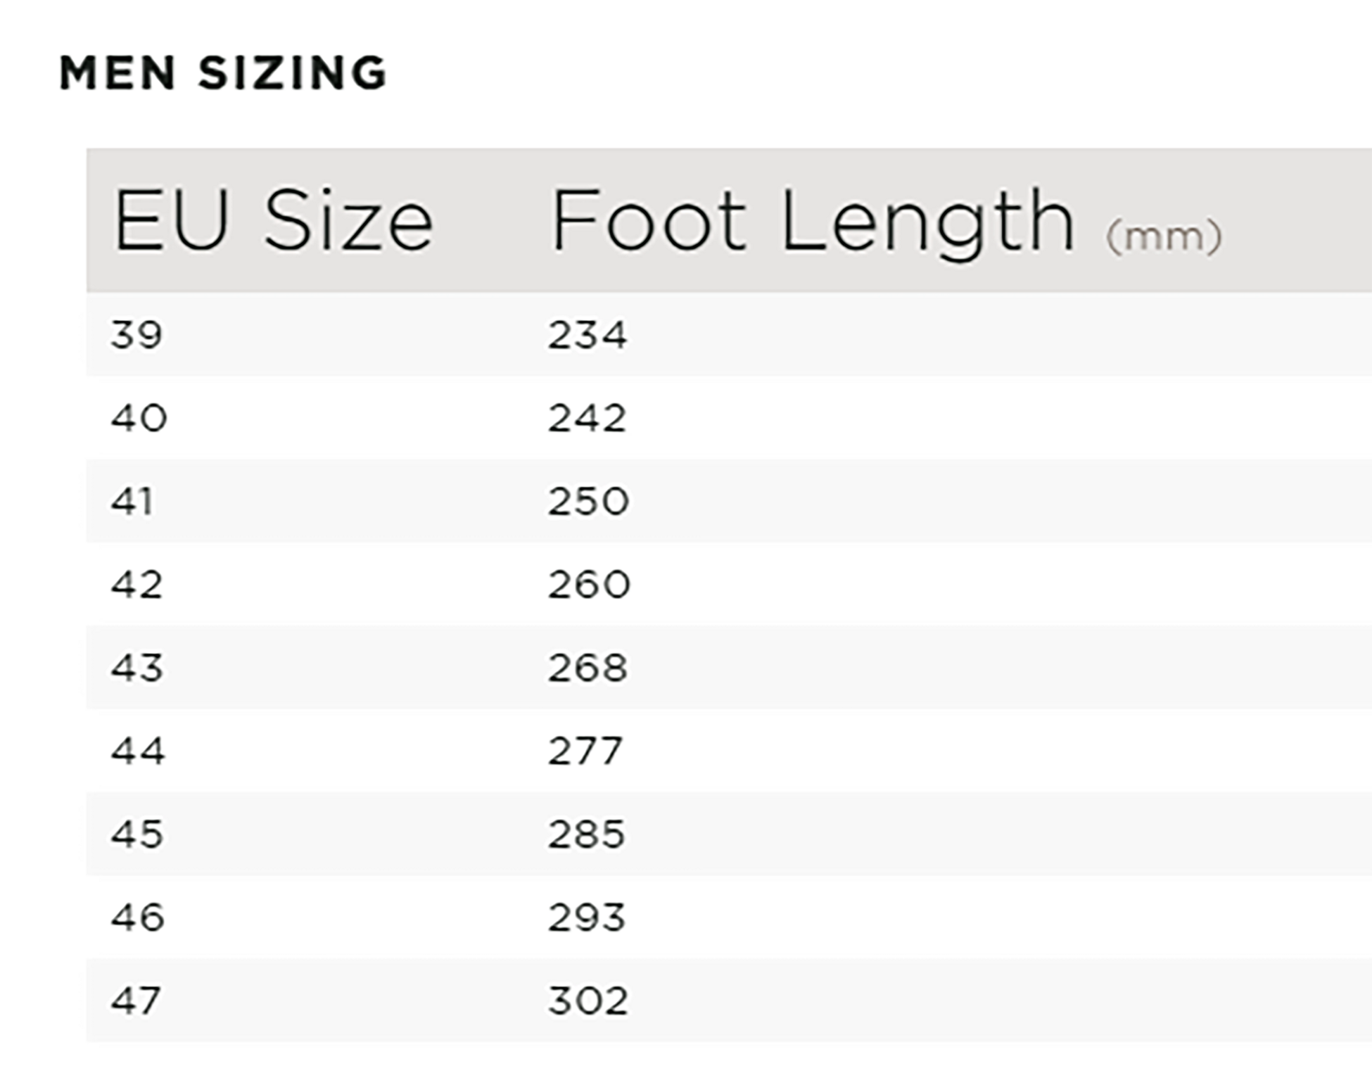
Task: Choose the EU size 45 cell
Action: click(x=137, y=834)
